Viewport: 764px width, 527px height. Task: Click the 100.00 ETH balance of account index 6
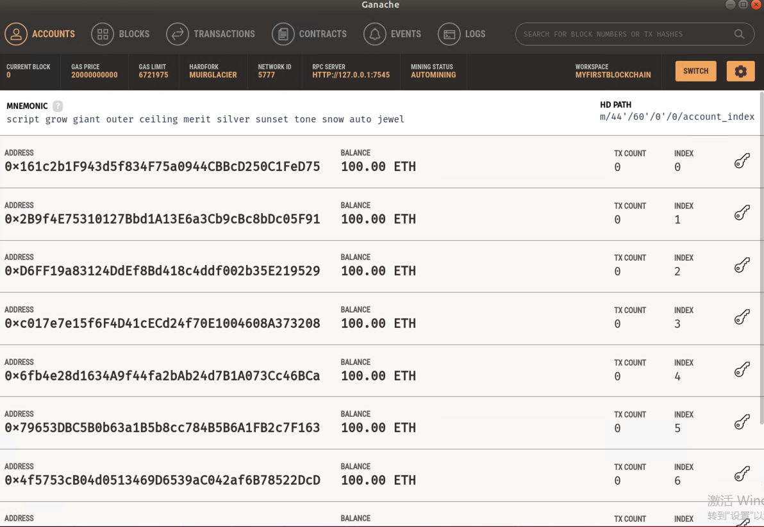378,480
